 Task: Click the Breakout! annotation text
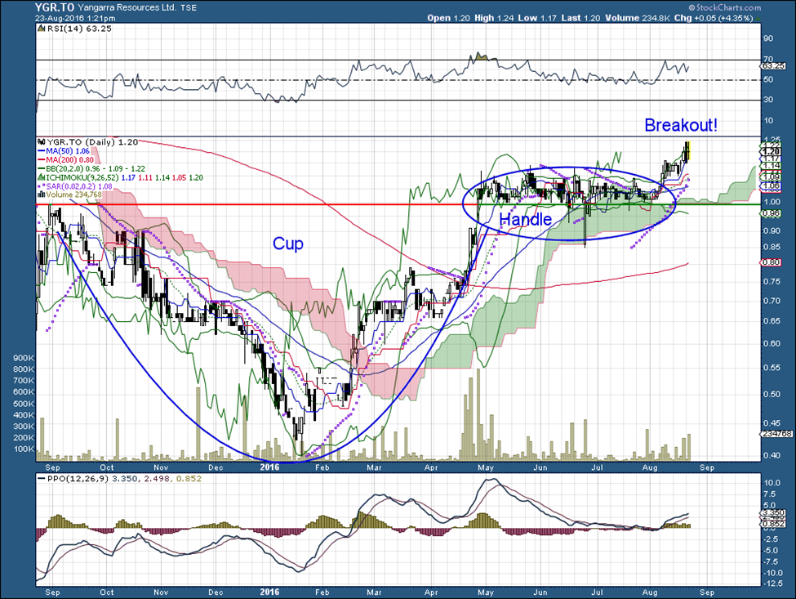681,125
